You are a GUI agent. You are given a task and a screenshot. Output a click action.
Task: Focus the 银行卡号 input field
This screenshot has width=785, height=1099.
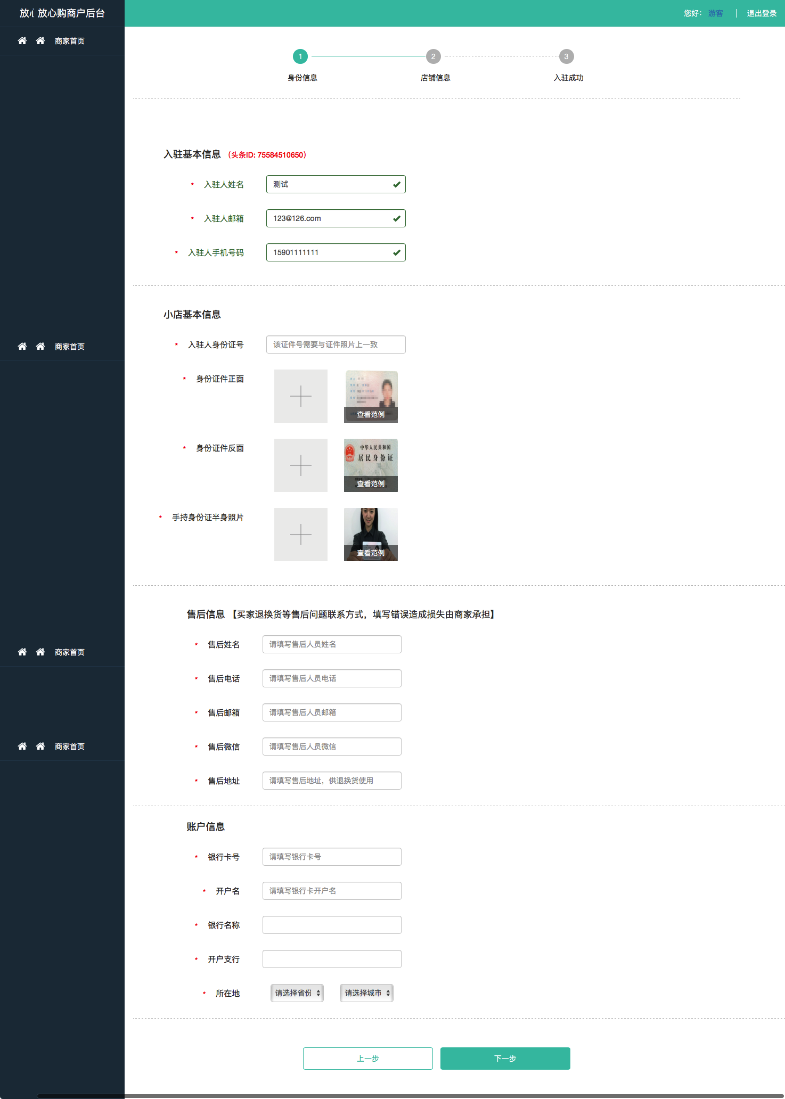coord(332,857)
